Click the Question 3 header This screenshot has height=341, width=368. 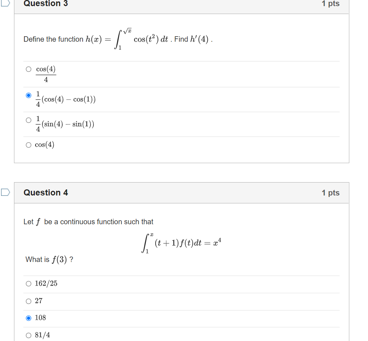(x=45, y=4)
